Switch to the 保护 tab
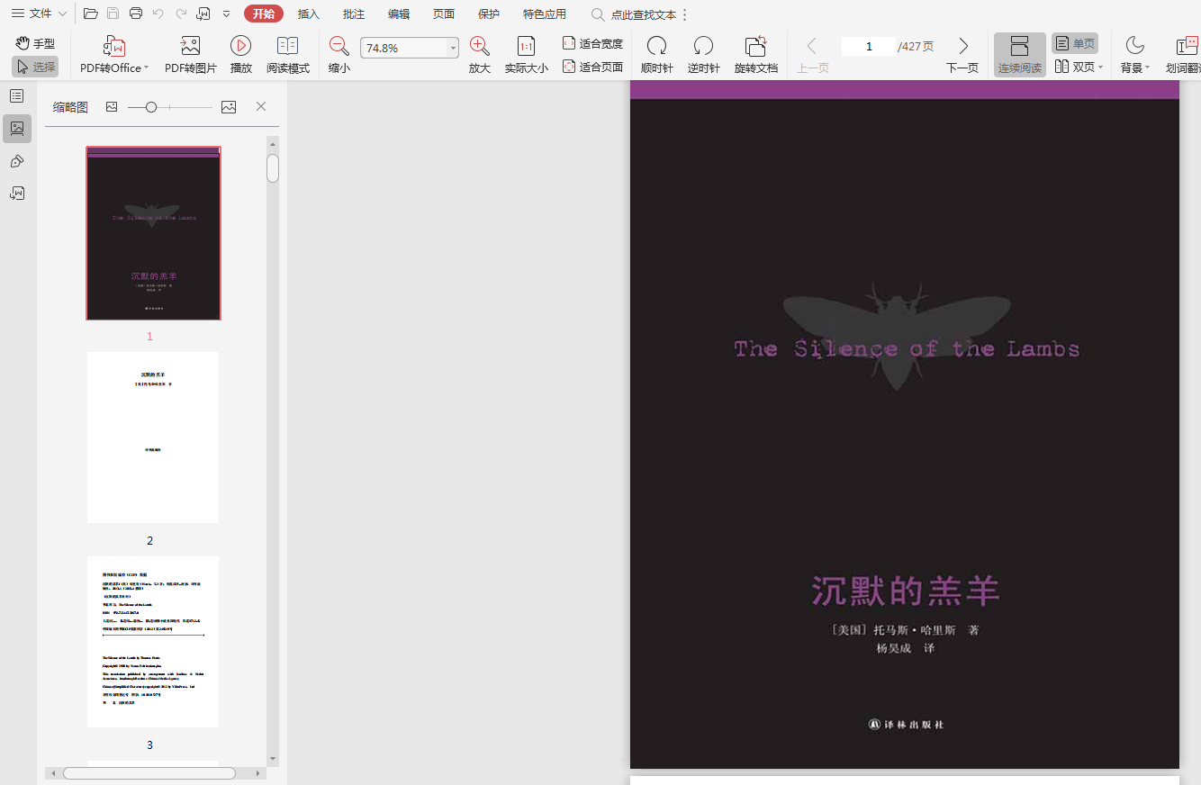 (489, 14)
